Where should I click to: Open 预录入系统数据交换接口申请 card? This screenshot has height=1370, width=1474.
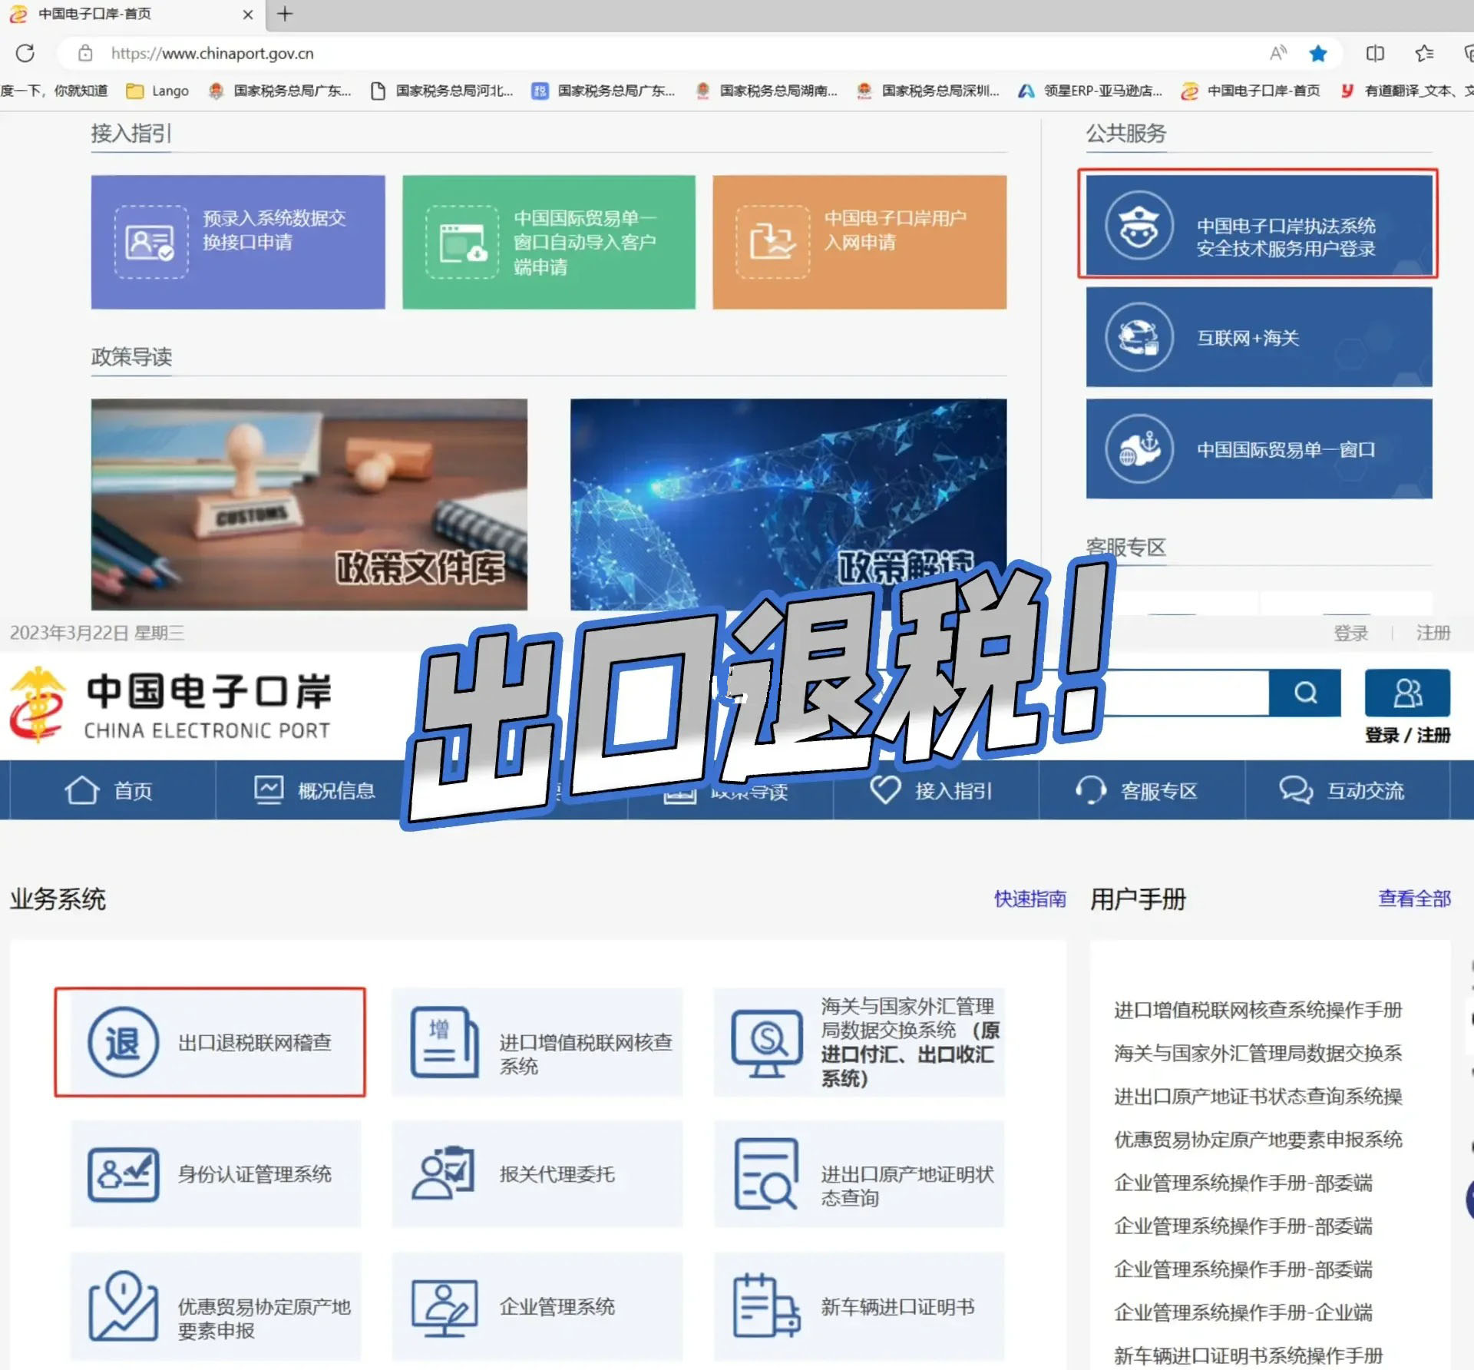pos(238,242)
